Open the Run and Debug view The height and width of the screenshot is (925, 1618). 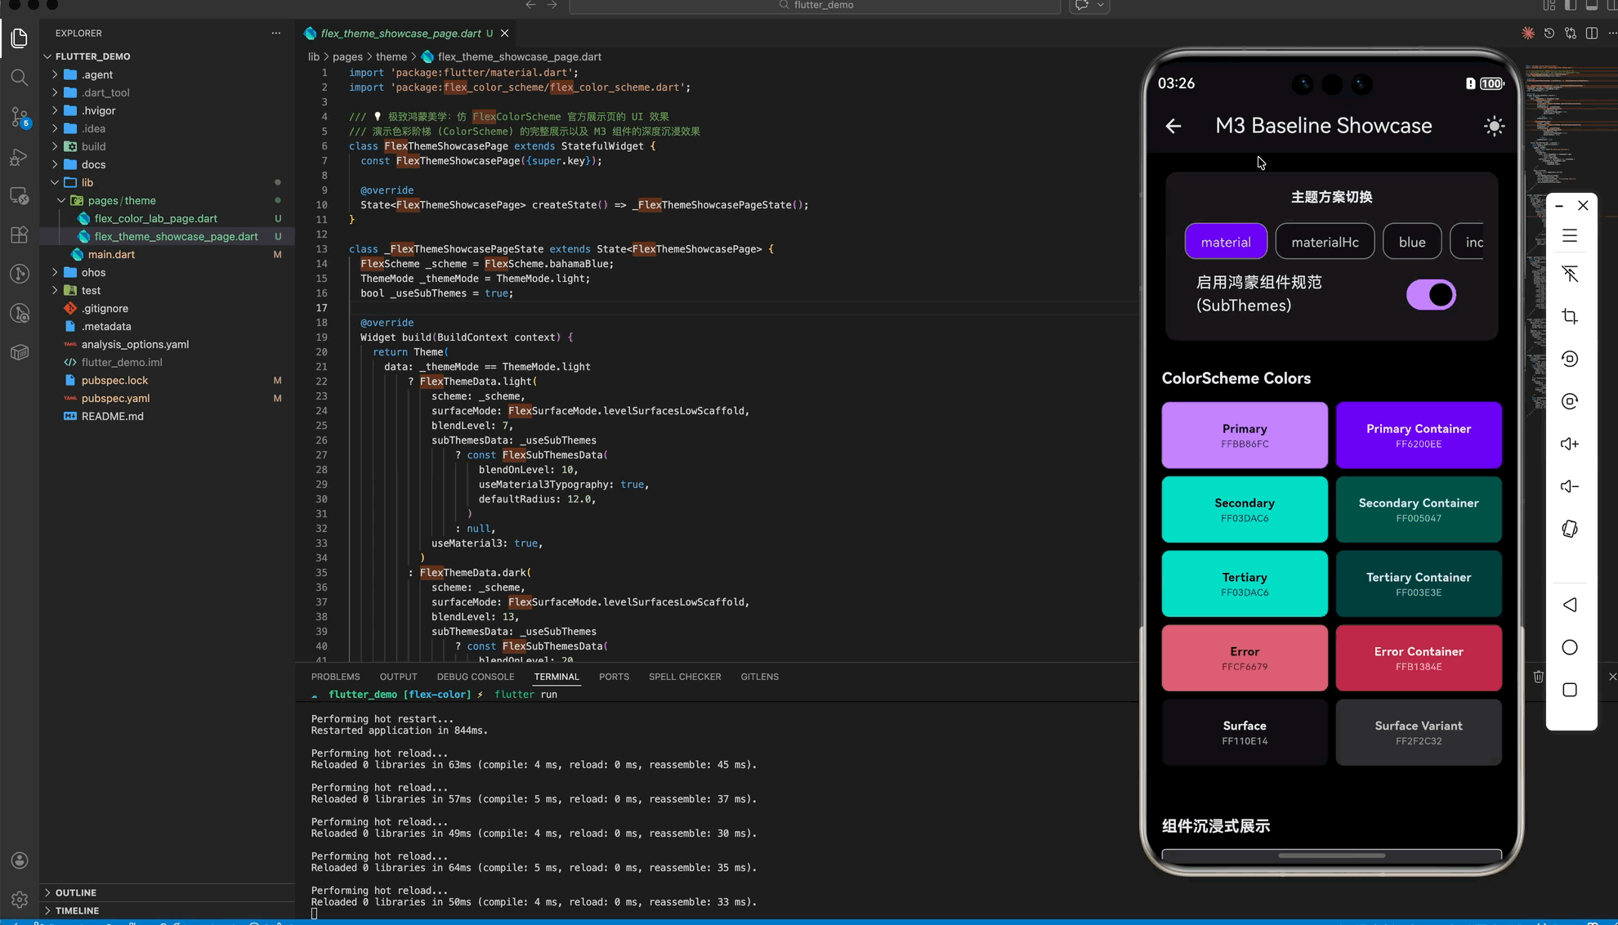(20, 157)
